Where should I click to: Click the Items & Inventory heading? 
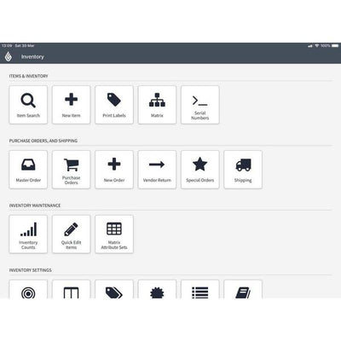pos(29,76)
